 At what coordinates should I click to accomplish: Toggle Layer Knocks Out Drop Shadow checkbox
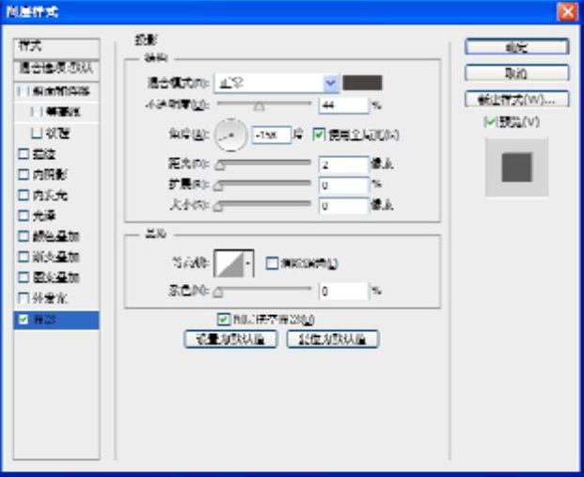[223, 319]
